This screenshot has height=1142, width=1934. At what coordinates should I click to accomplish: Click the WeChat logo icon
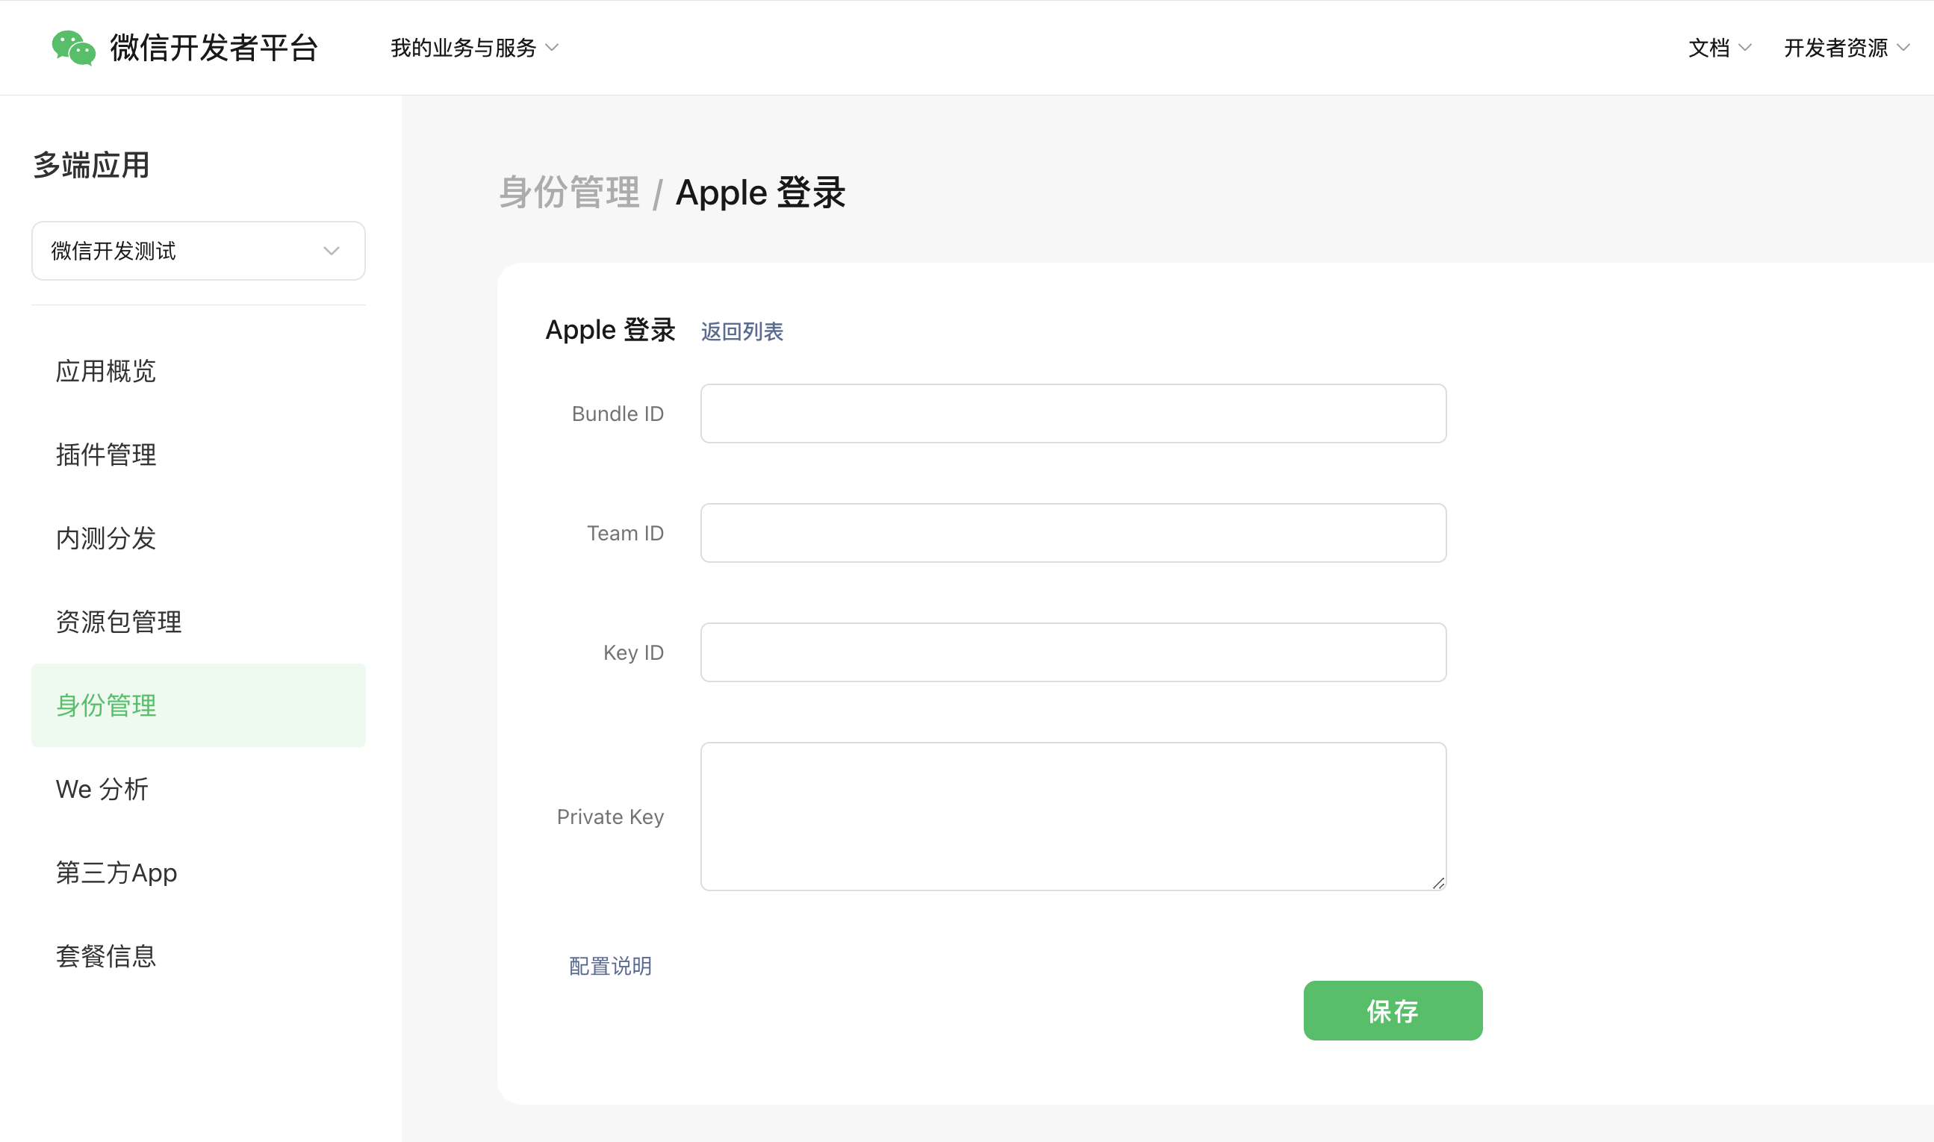[x=74, y=48]
